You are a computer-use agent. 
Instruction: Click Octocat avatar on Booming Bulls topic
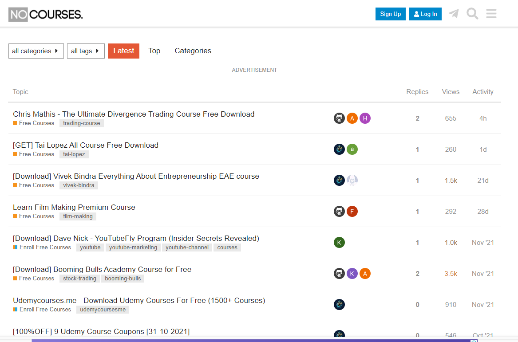point(339,273)
